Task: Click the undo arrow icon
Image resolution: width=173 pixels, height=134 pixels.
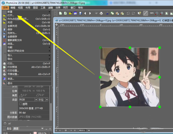Action: [128, 13]
